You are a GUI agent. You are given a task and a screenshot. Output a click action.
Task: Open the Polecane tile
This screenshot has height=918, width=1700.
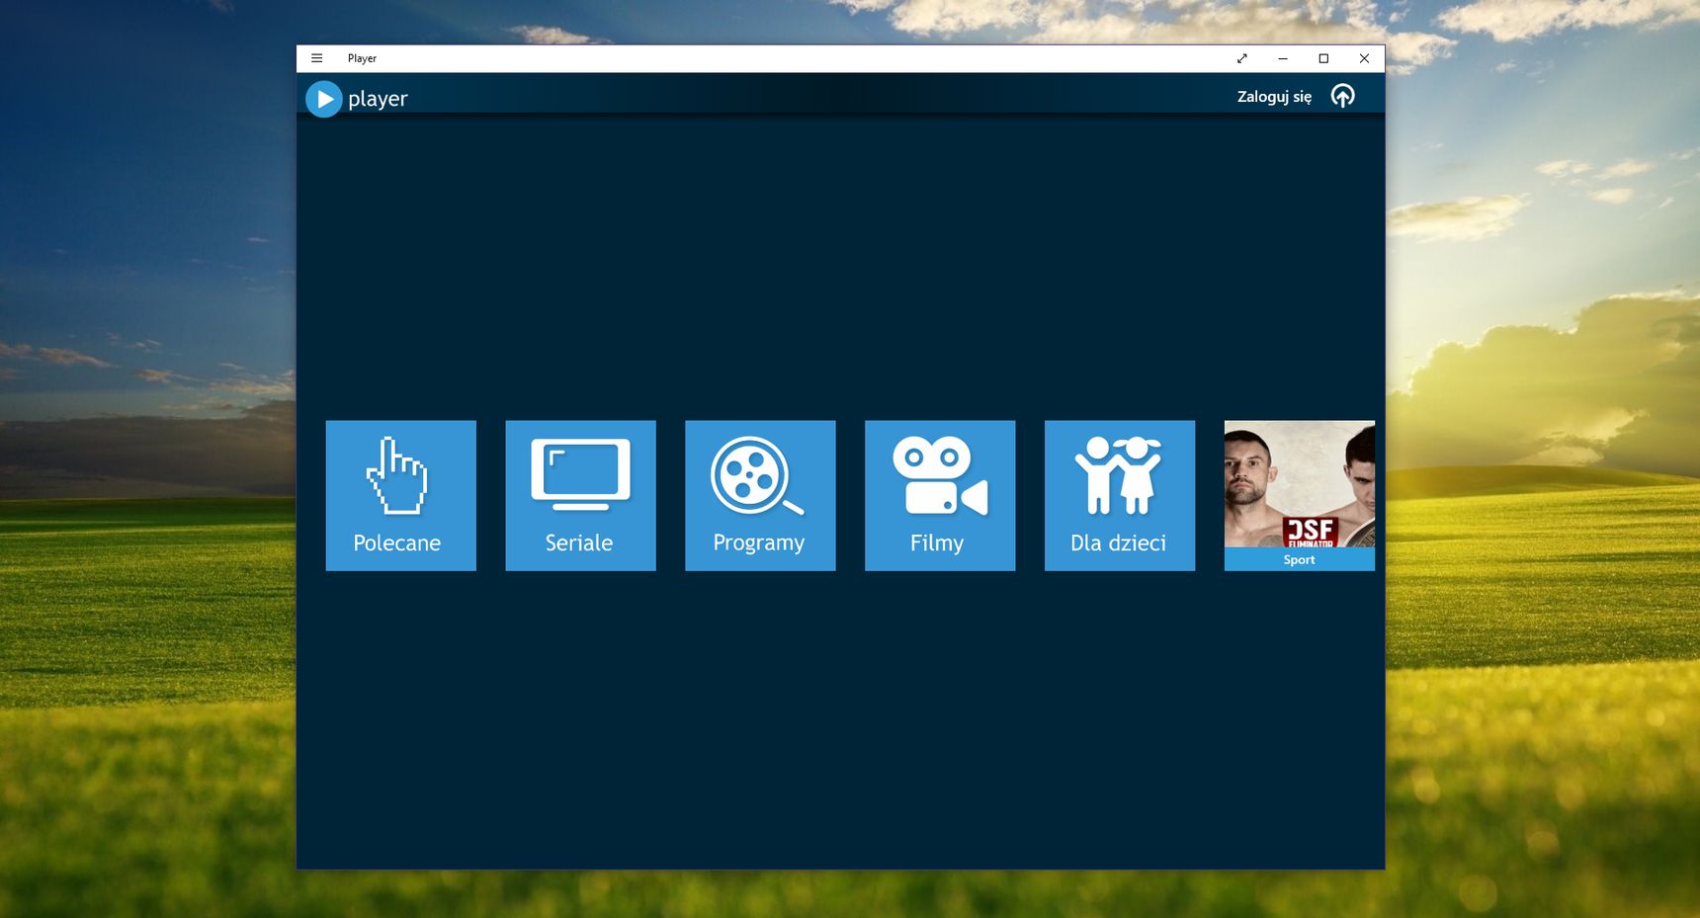401,495
